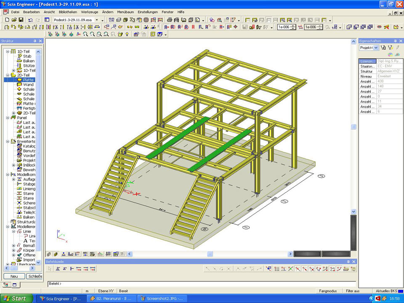404x303 pixels.
Task: Open the Projekt dropdown in Eigenschaften
Action: [x=376, y=48]
